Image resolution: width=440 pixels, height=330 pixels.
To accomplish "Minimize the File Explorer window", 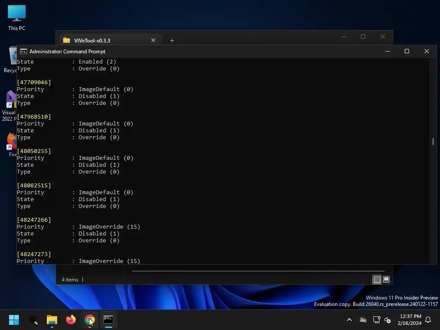I will pyautogui.click(x=343, y=37).
